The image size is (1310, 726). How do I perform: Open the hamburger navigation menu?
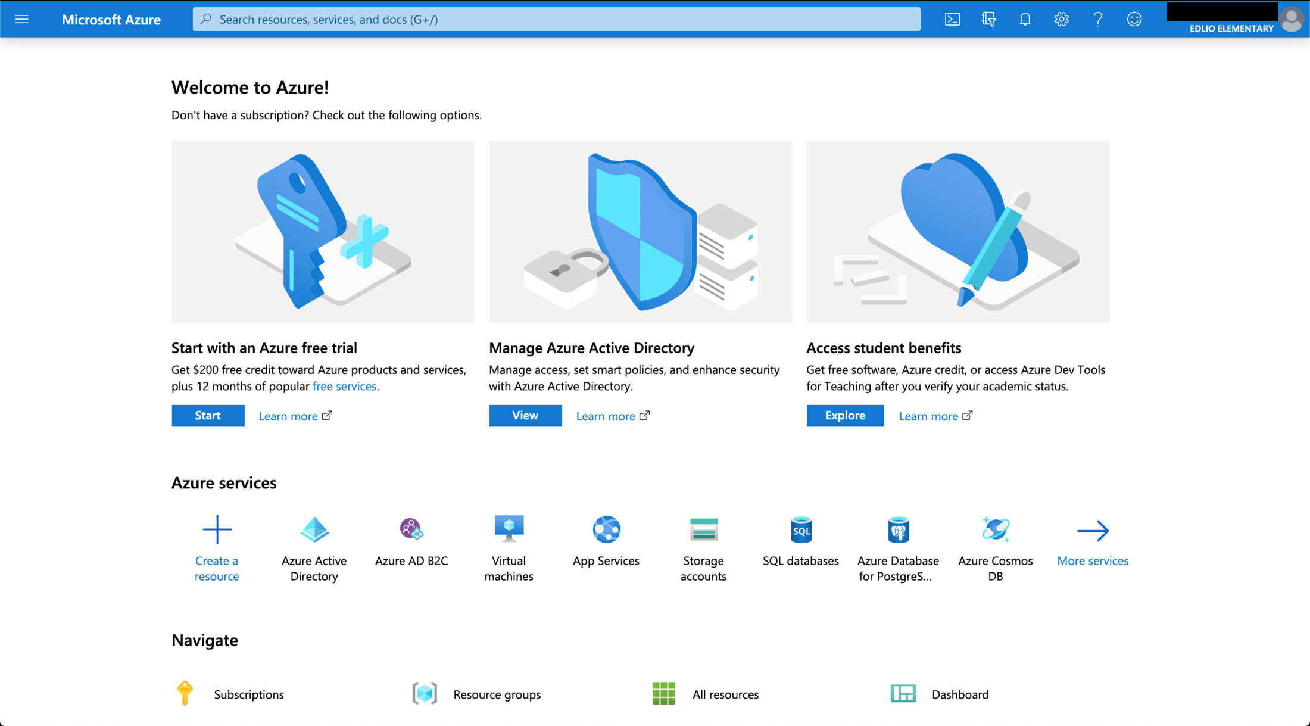pos(22,18)
